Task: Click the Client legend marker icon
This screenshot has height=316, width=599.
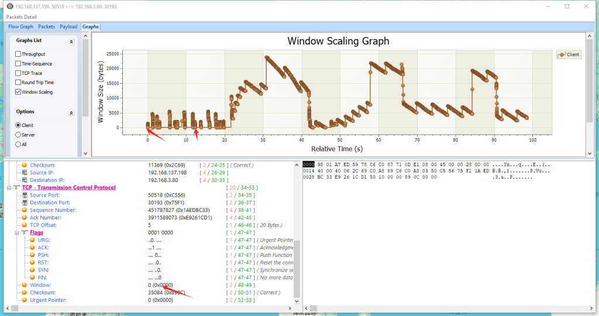Action: click(x=561, y=54)
